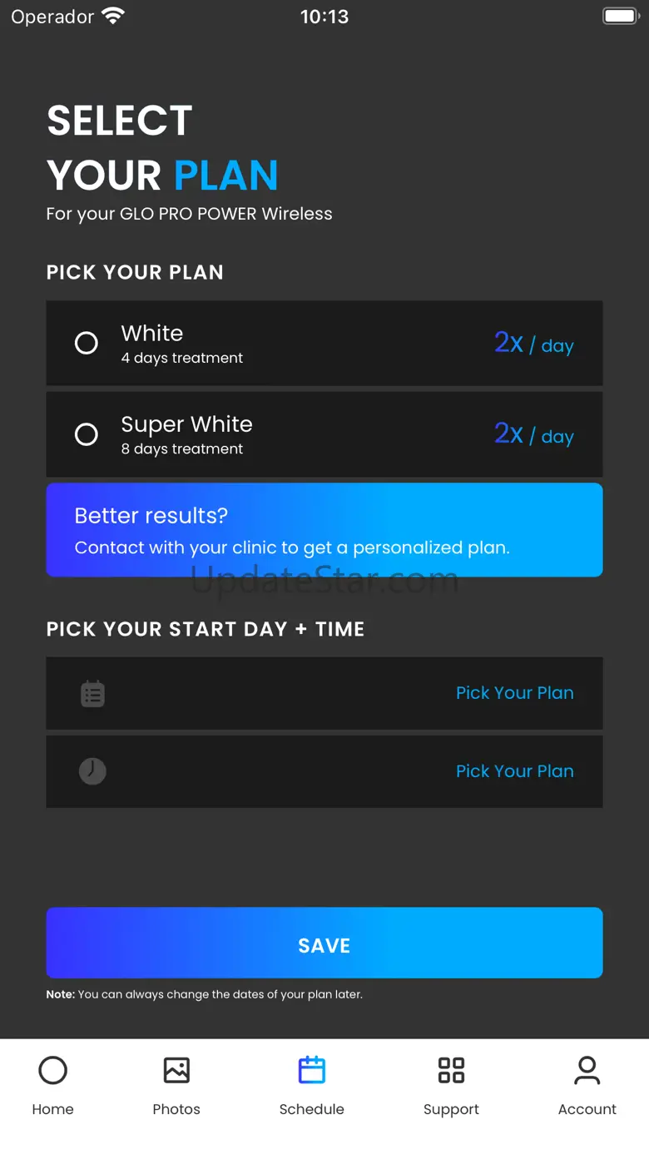Open the Photos image icon
The image size is (649, 1154).
pos(176,1070)
